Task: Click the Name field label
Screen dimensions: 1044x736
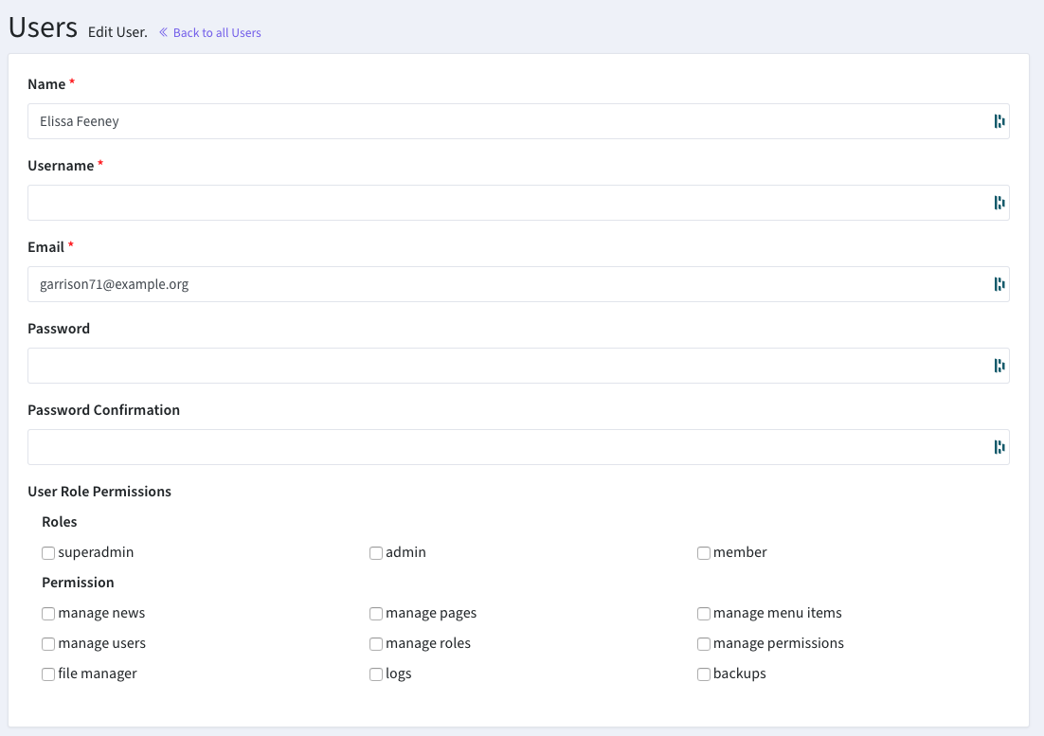Action: point(46,84)
